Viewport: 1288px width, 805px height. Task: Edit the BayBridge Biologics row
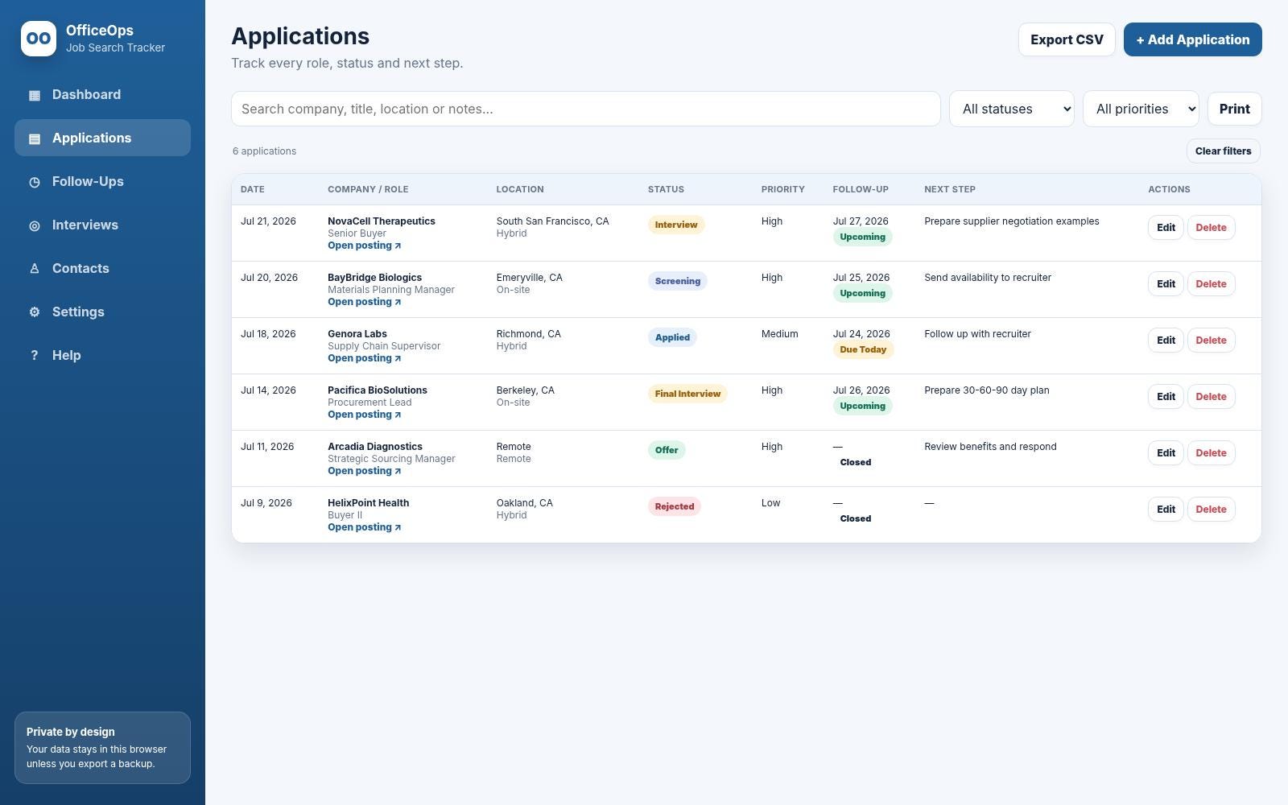1166,284
